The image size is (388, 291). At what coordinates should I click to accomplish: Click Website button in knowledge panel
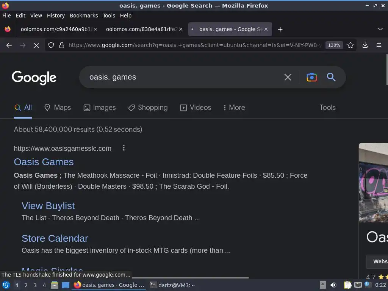[377, 261]
